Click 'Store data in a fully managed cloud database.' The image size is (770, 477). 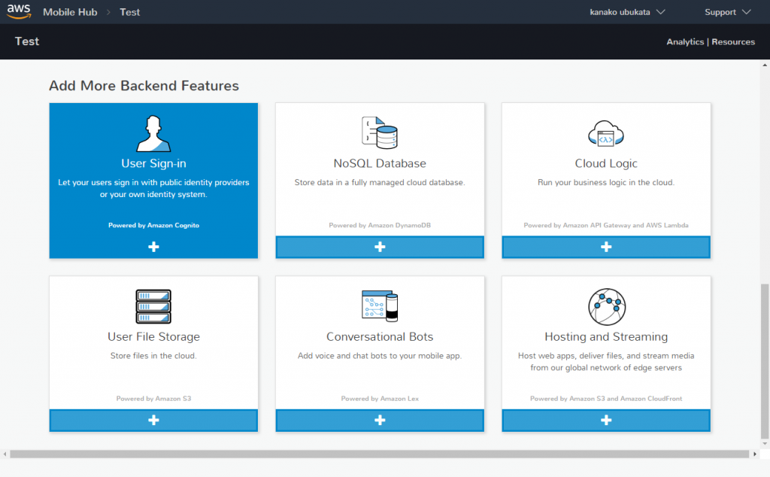(380, 182)
